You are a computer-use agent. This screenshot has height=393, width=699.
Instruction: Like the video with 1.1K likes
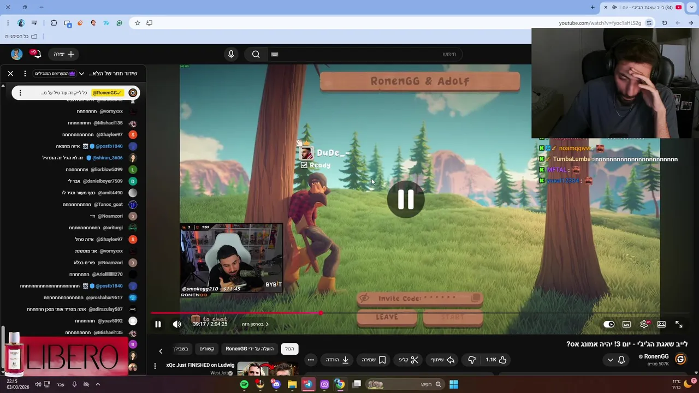(x=496, y=360)
